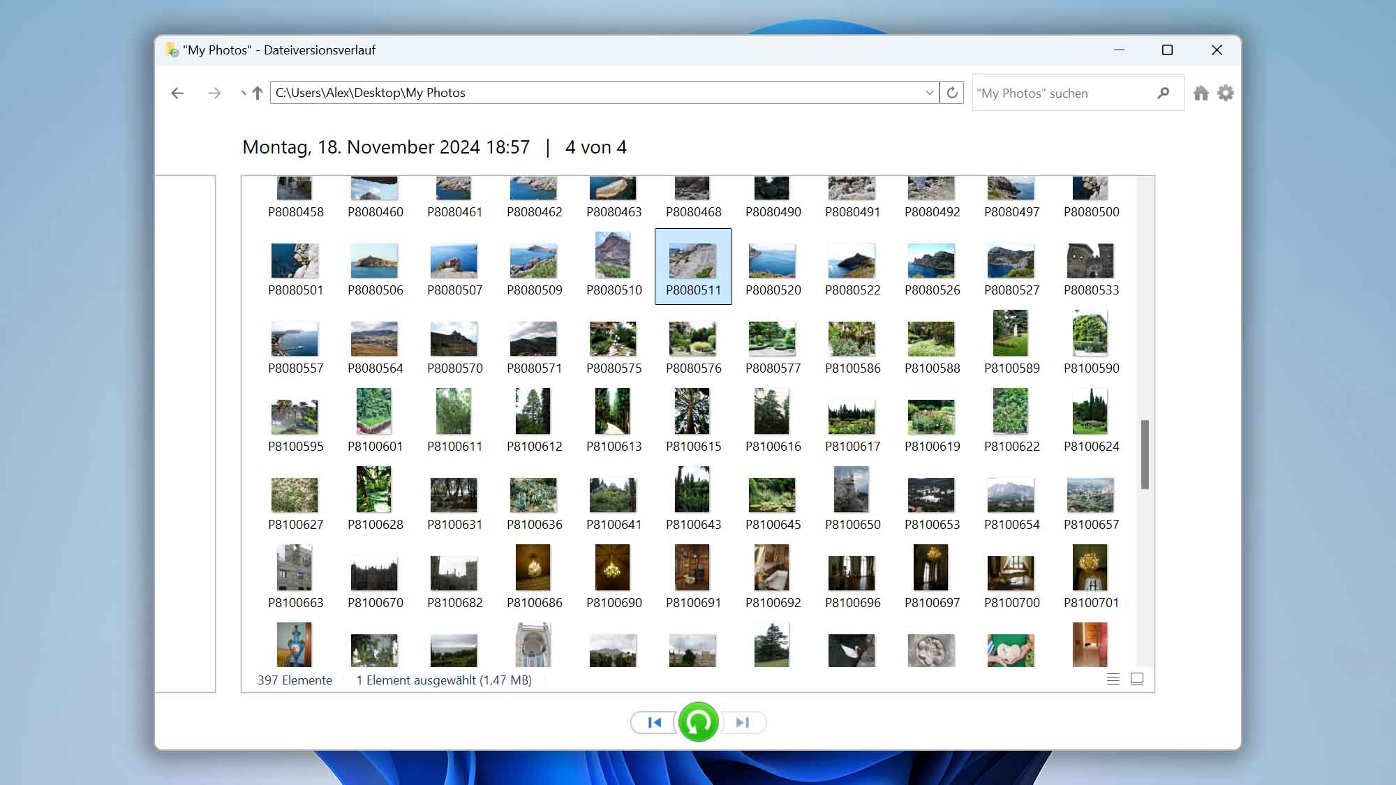Click the P8080463 file name

pyautogui.click(x=614, y=211)
